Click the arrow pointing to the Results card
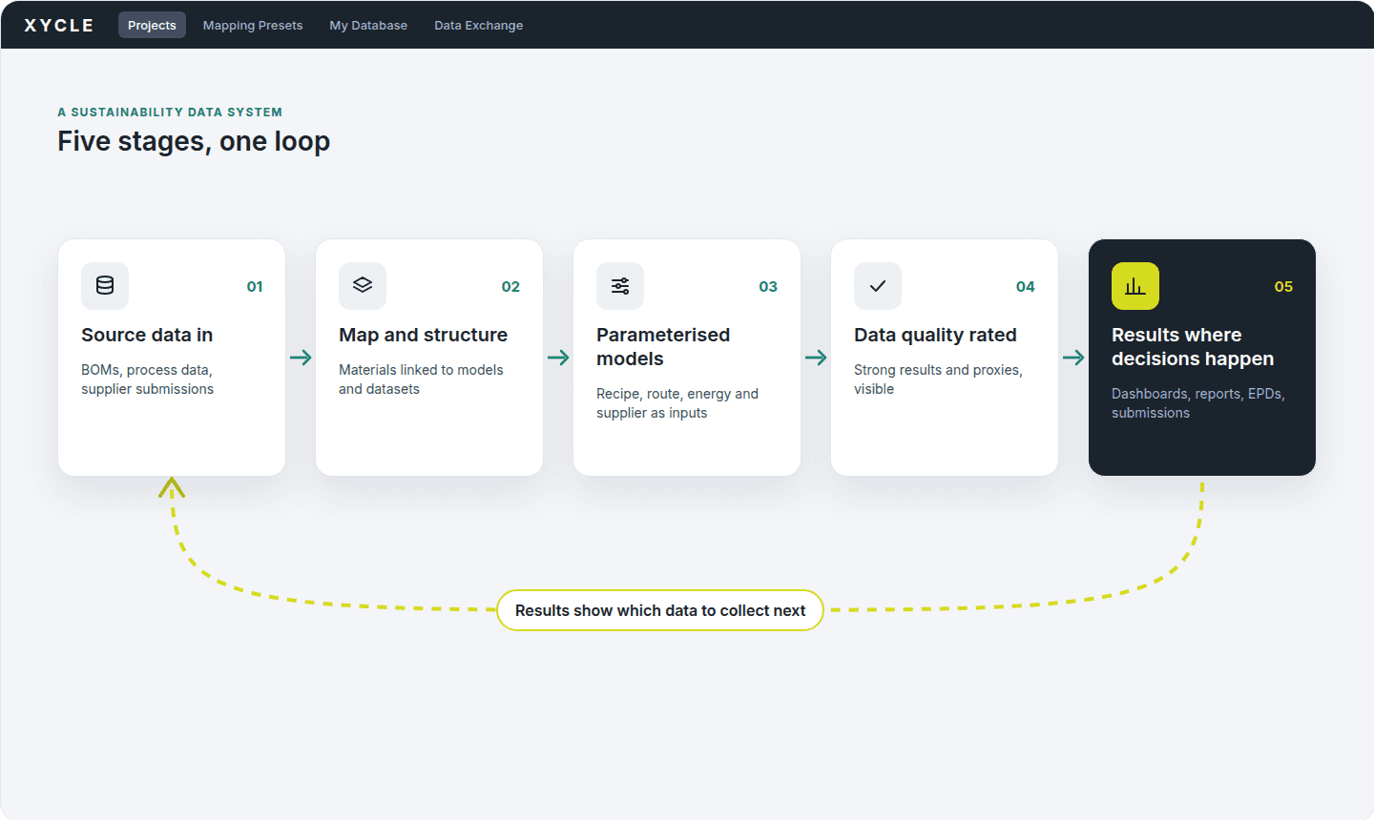This screenshot has width=1374, height=820. (x=1073, y=358)
